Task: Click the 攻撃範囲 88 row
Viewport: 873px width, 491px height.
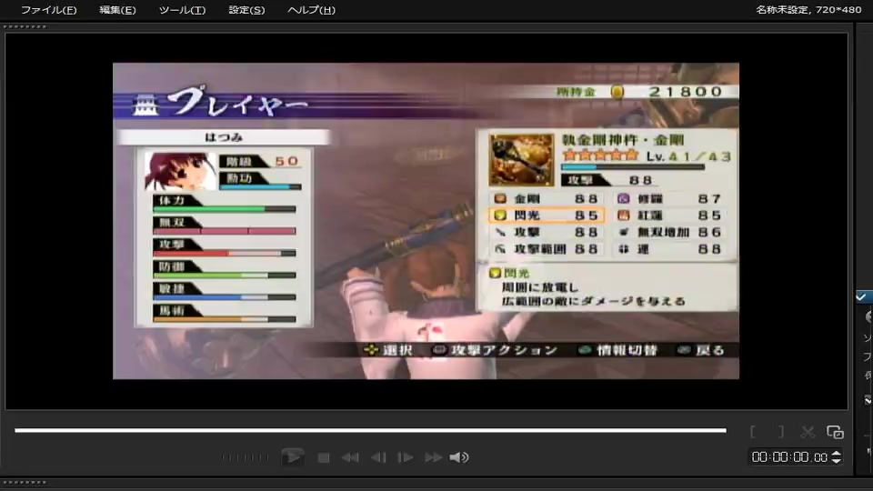Action: 547,249
